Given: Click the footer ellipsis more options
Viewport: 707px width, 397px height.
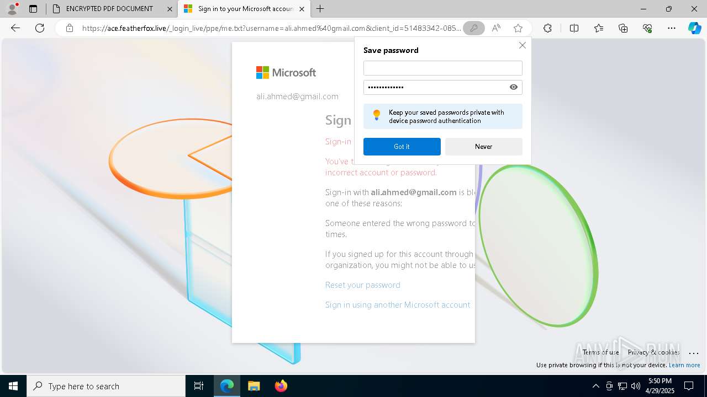Looking at the screenshot, I should pyautogui.click(x=694, y=353).
